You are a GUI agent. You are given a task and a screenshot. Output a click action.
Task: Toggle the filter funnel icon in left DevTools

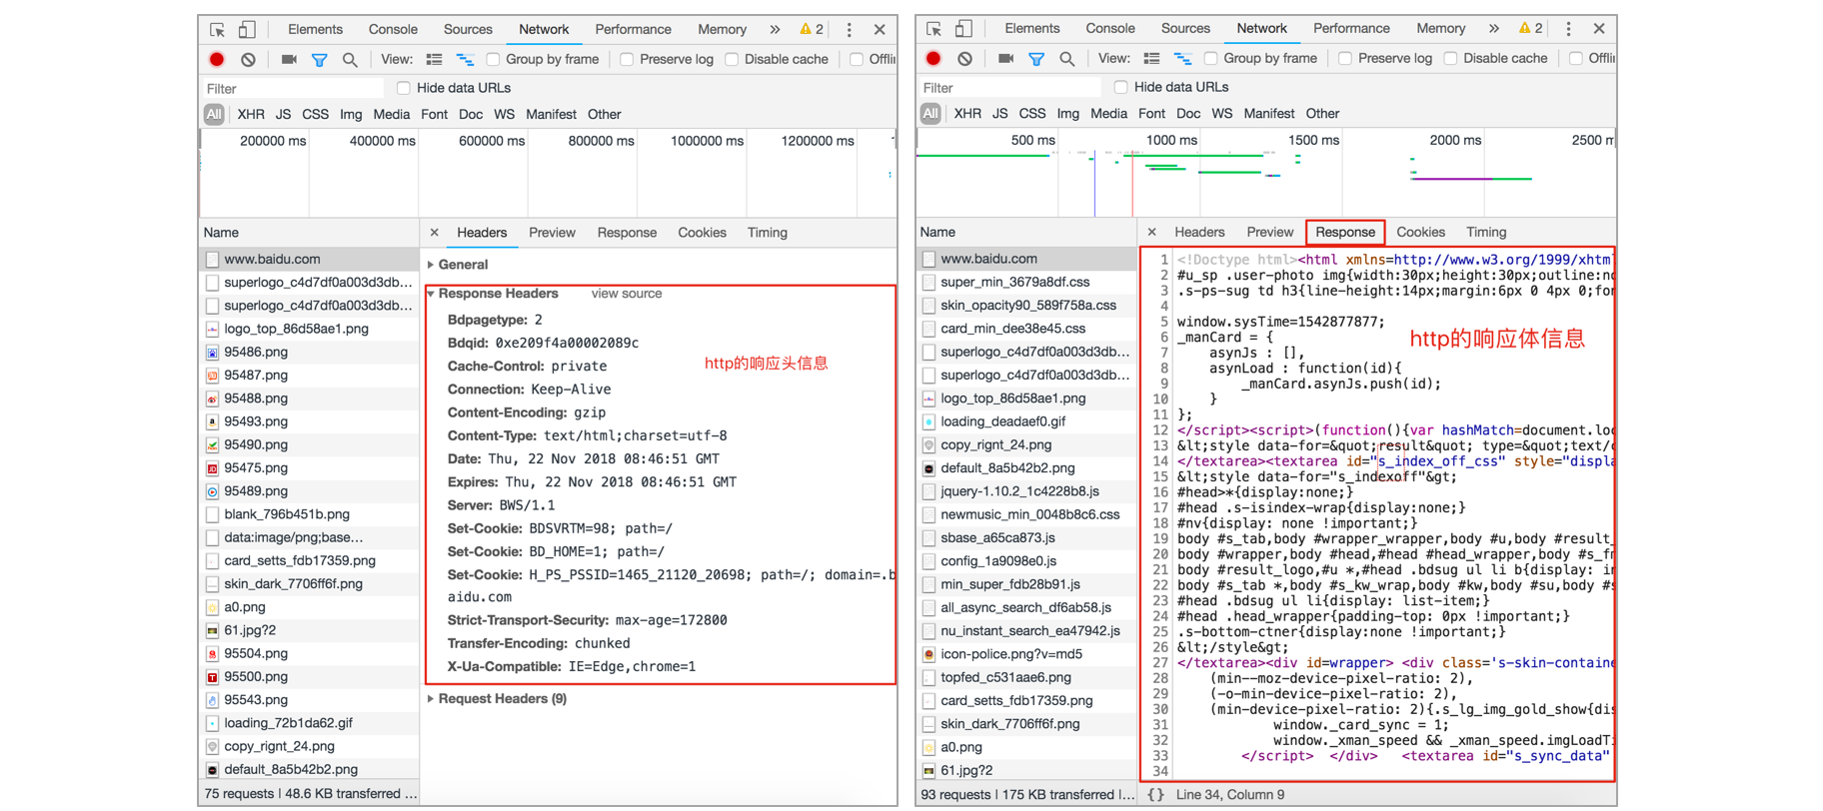(x=319, y=60)
